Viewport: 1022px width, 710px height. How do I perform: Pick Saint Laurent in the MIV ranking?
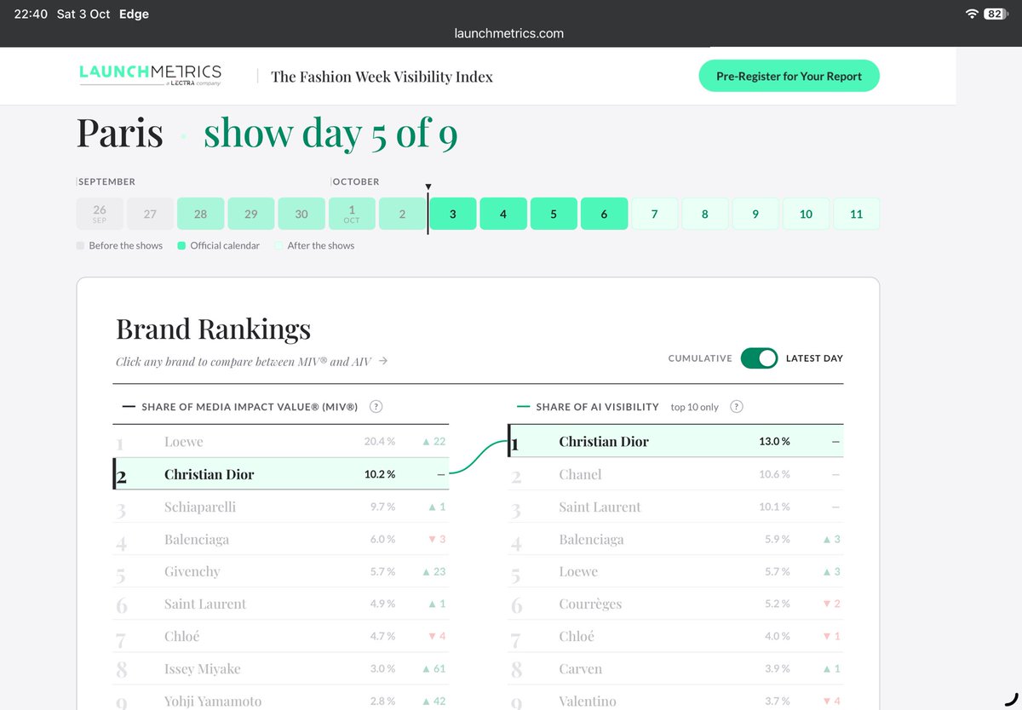click(281, 604)
